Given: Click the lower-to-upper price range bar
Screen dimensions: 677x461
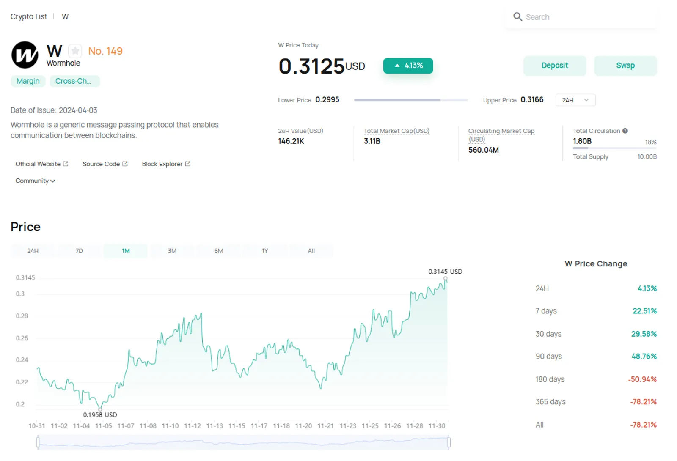Looking at the screenshot, I should pyautogui.click(x=411, y=100).
